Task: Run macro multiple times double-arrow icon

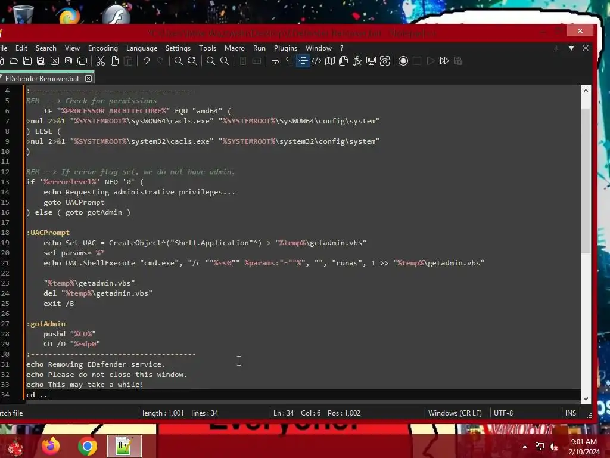Action: point(444,61)
